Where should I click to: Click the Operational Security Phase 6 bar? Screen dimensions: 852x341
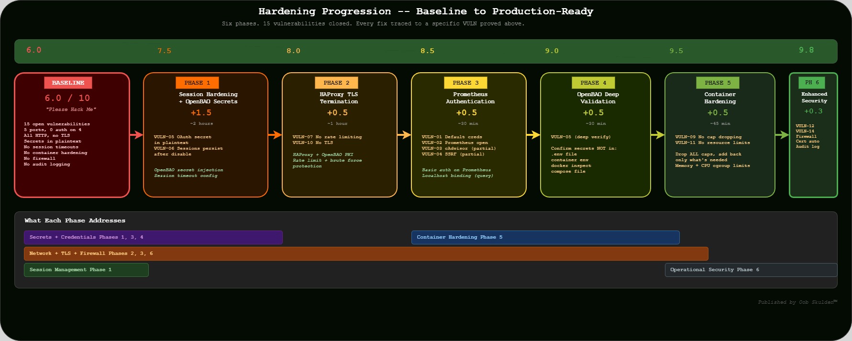(751, 270)
